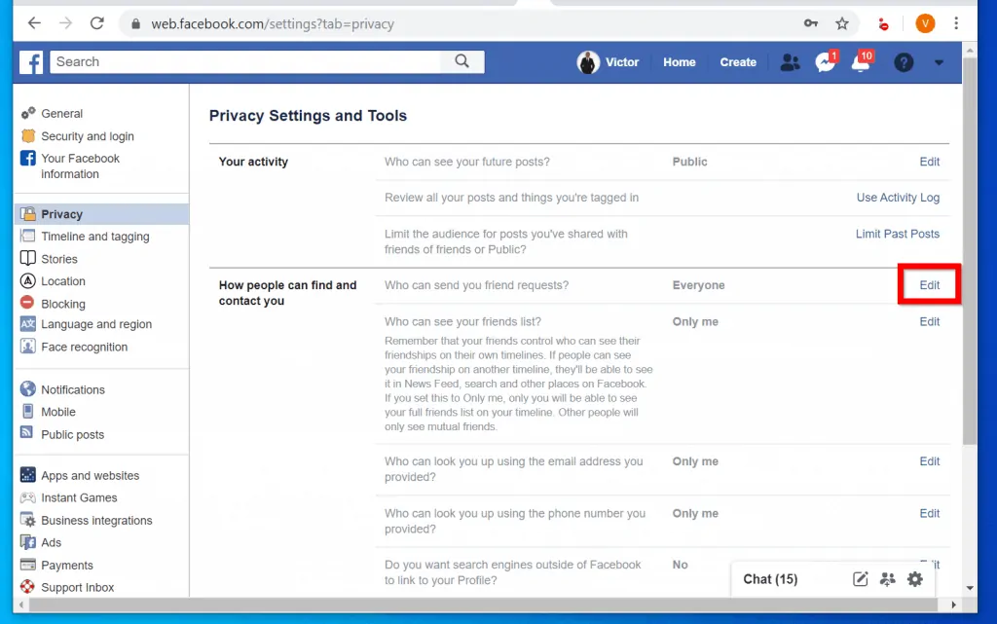997x624 pixels.
Task: Open Quick Help question mark icon
Action: coord(904,62)
